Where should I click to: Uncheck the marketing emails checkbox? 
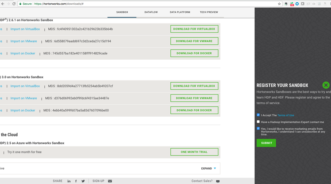(x=258, y=128)
